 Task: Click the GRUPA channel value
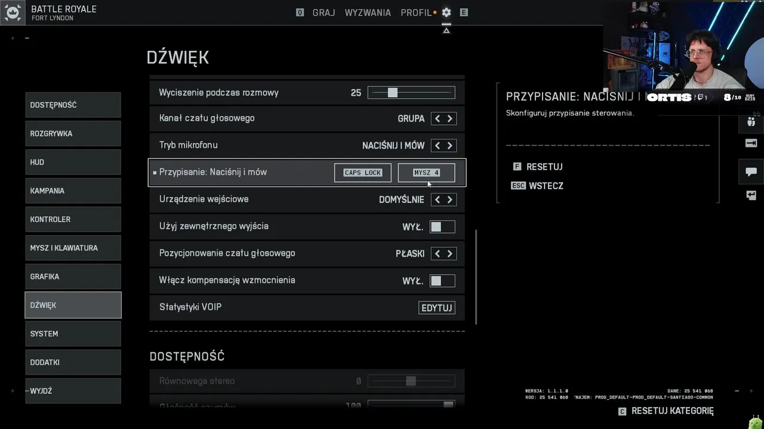pos(411,119)
